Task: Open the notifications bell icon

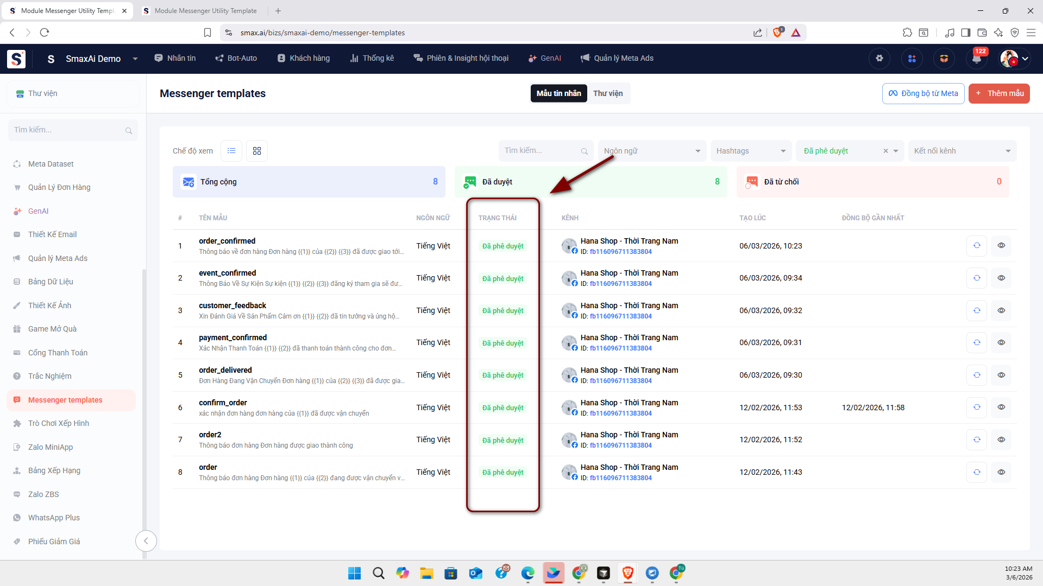Action: 976,59
